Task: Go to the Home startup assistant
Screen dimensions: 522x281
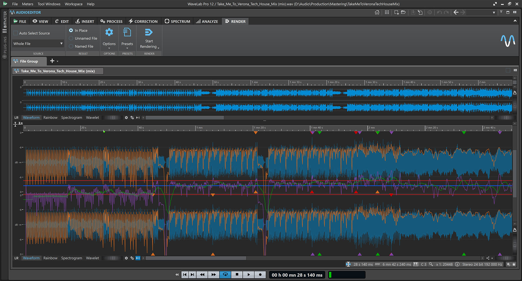Action: tap(377, 12)
